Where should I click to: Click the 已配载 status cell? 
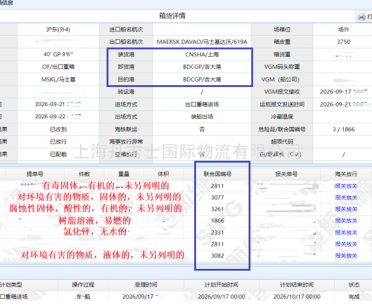pos(58,154)
